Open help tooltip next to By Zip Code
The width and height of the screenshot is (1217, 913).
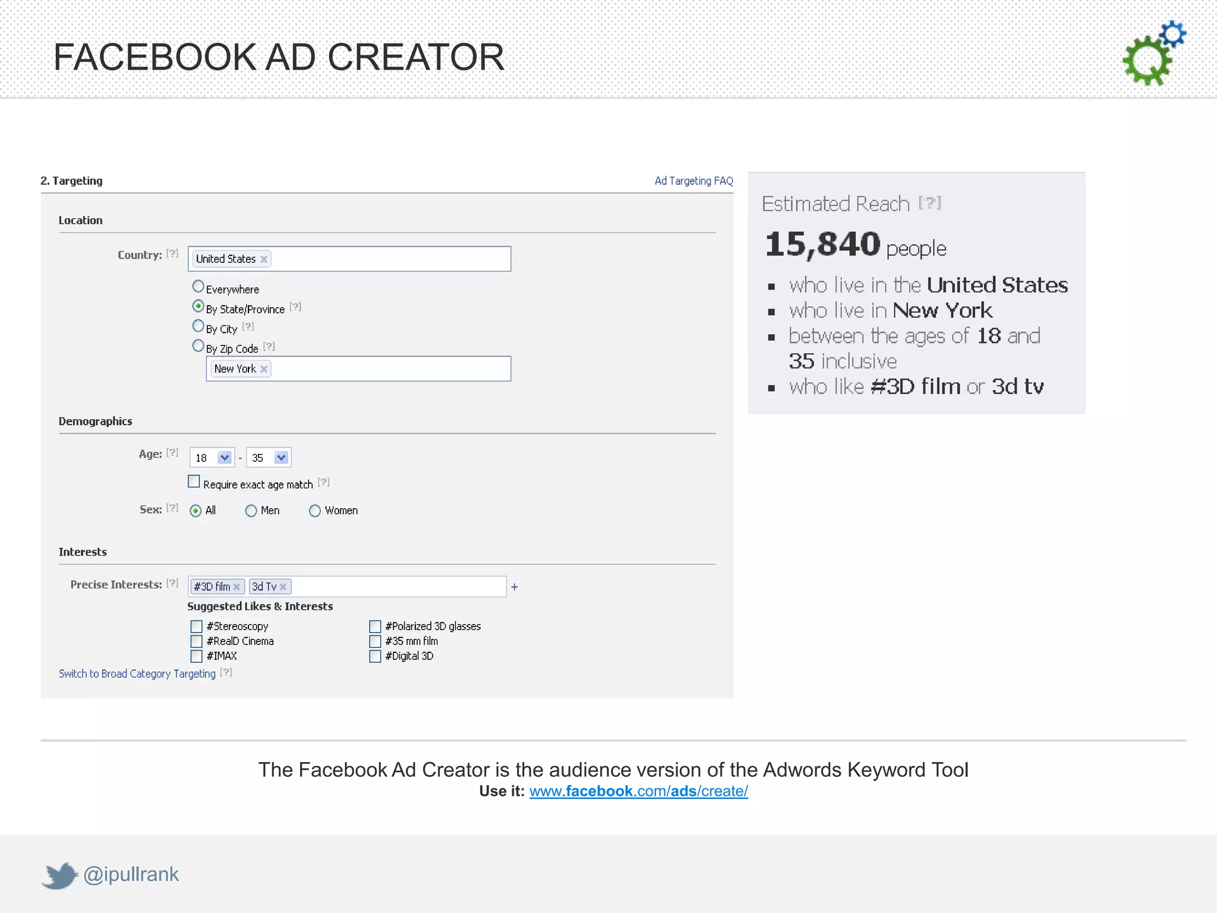click(x=269, y=347)
